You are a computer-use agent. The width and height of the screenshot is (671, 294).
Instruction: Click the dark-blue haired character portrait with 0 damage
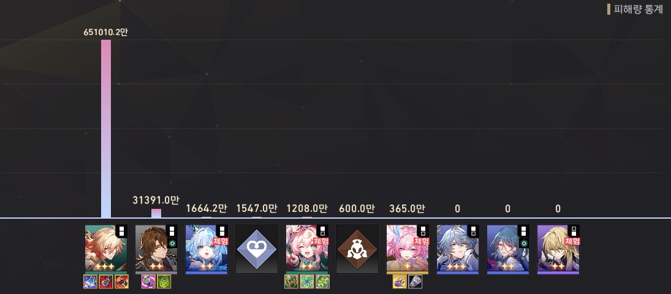tap(508, 249)
